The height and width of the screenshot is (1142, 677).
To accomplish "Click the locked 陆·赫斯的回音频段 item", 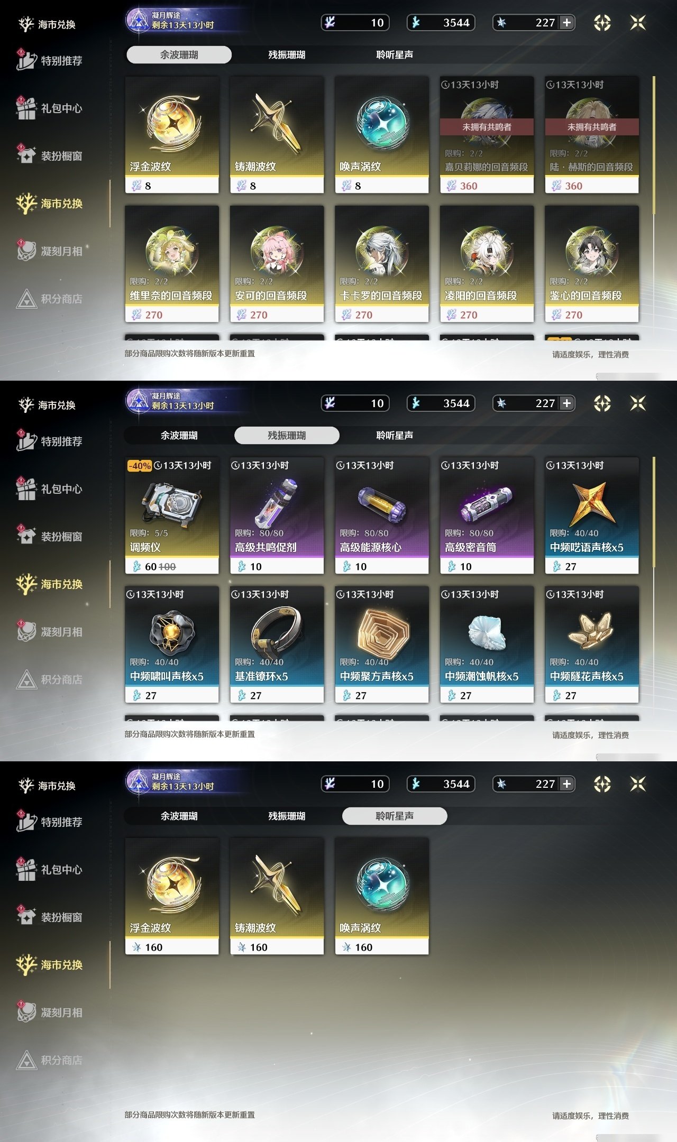I will point(592,135).
